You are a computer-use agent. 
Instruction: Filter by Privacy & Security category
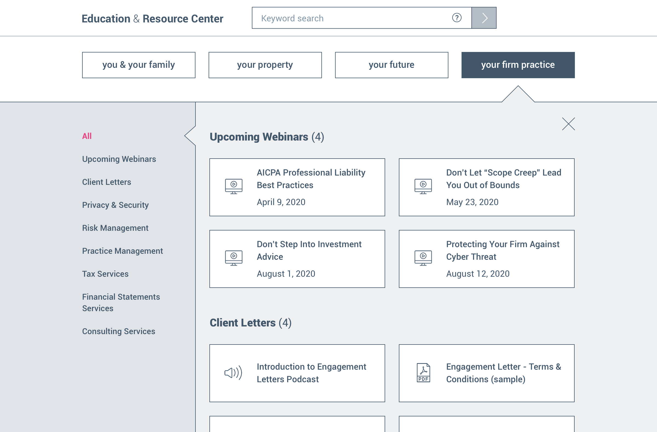(116, 205)
